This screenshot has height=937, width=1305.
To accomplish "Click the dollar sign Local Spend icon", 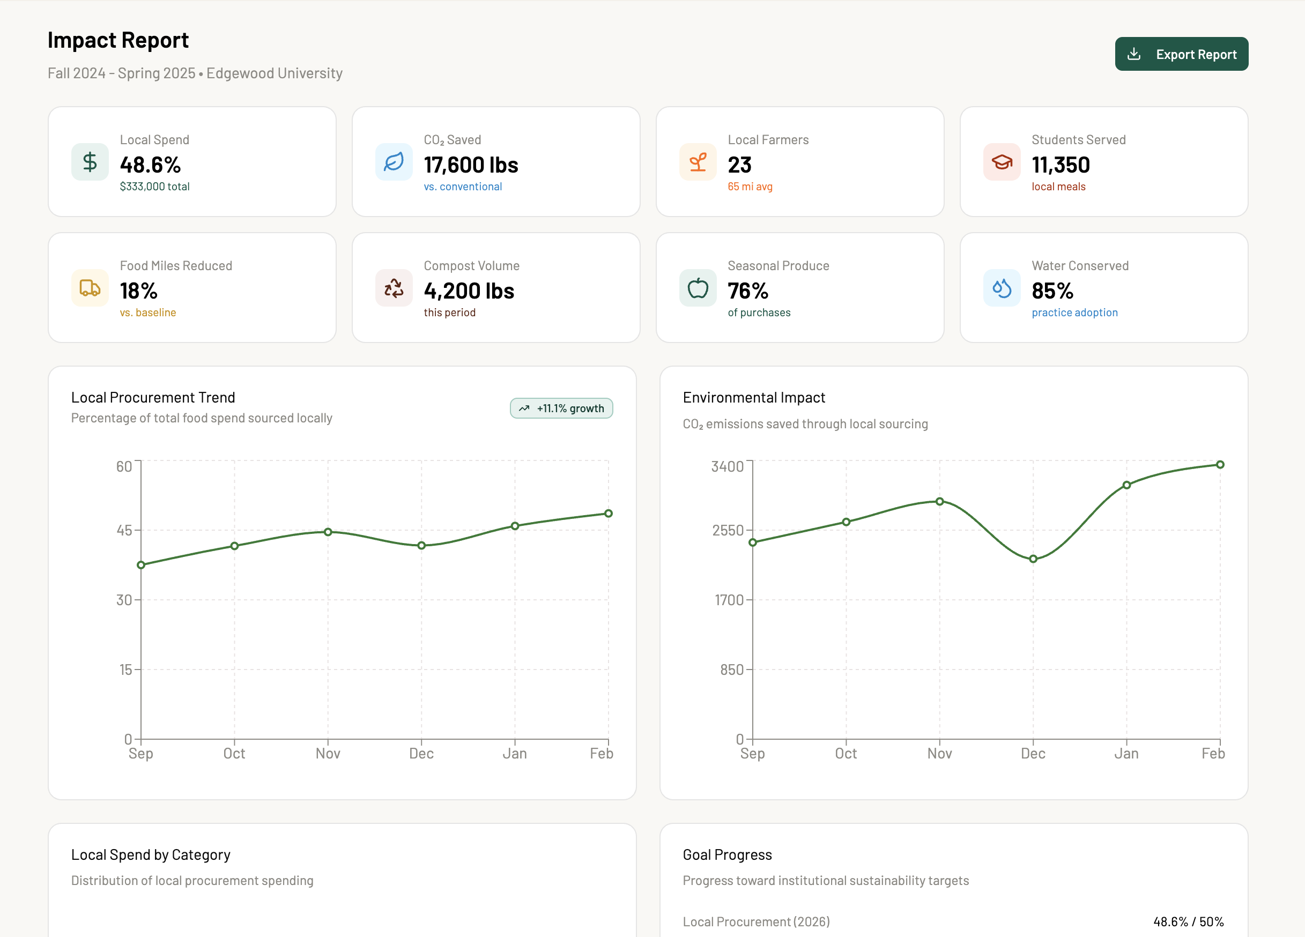I will pyautogui.click(x=90, y=162).
